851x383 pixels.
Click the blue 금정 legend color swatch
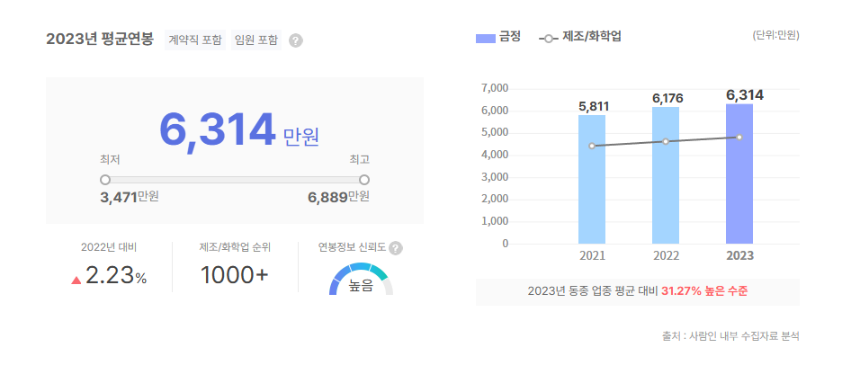pyautogui.click(x=485, y=38)
